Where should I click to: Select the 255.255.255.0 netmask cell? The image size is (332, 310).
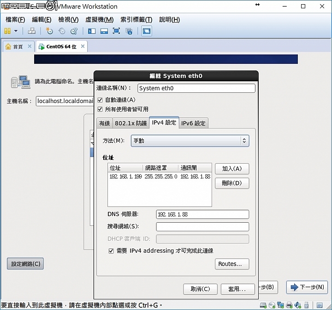coord(161,176)
